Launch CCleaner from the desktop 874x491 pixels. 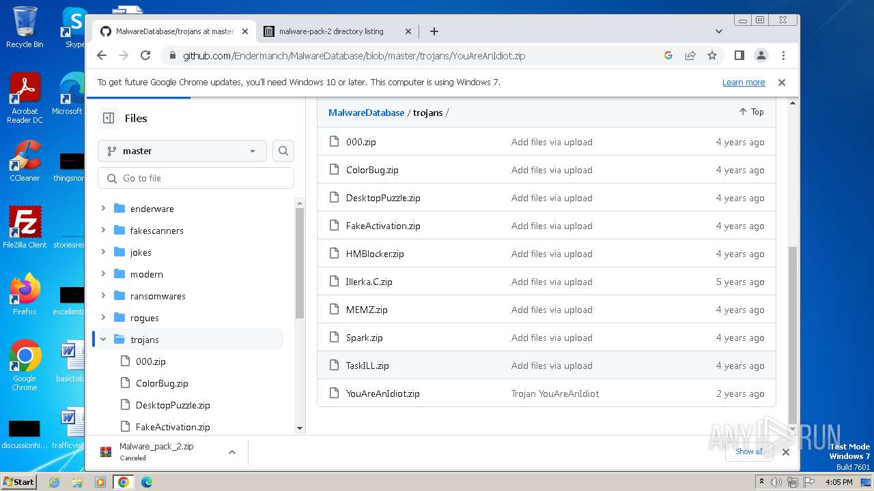25,161
